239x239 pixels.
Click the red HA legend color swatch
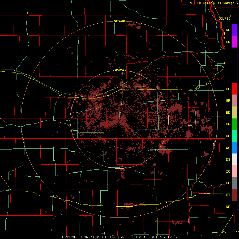(234, 89)
